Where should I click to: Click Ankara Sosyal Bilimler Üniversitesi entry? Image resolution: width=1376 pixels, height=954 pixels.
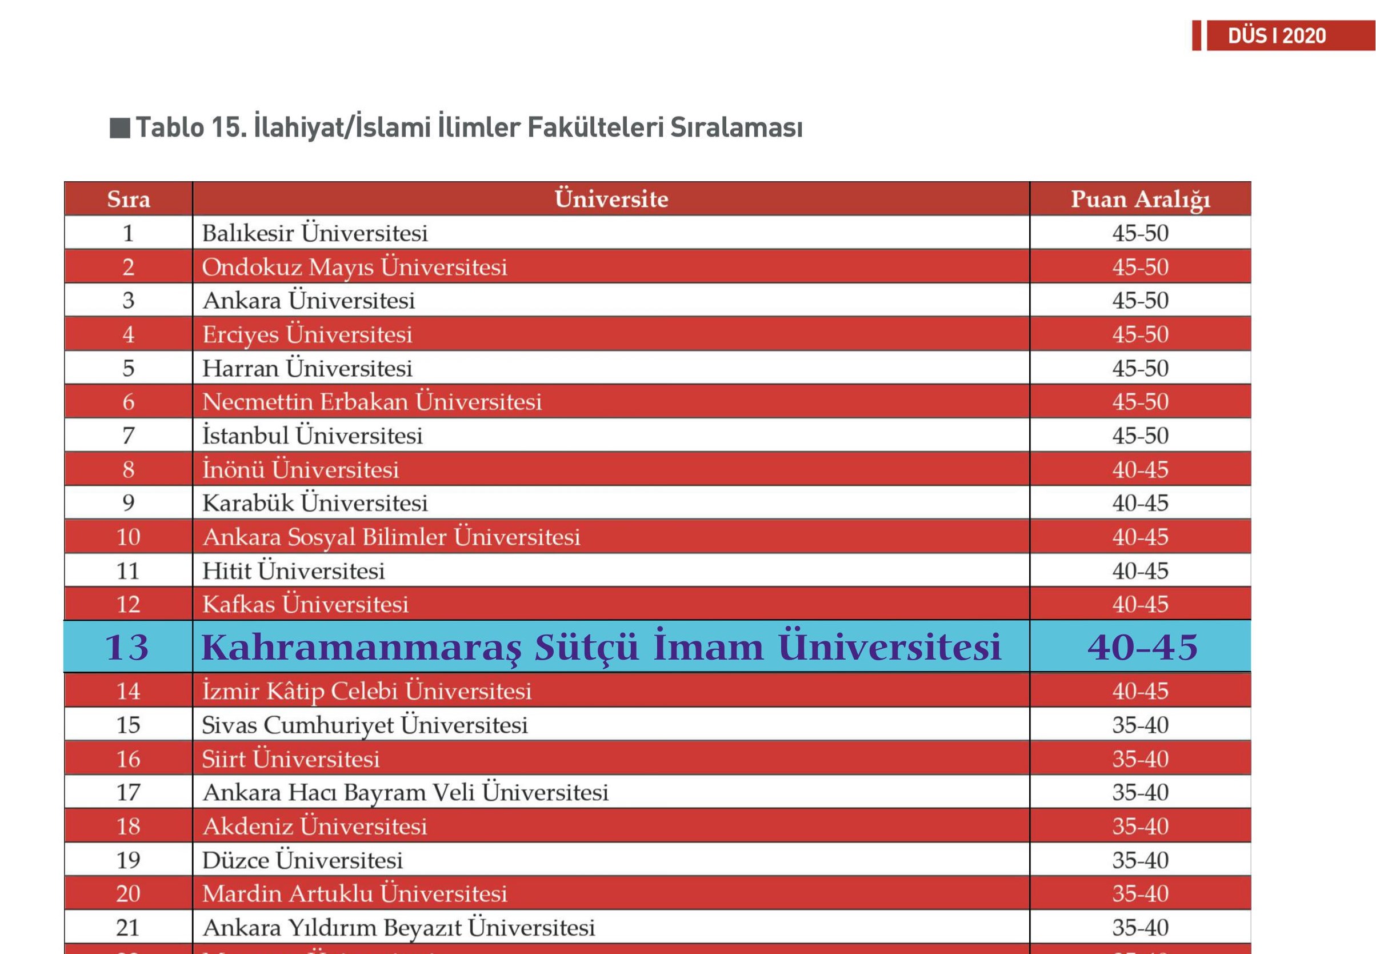391,537
